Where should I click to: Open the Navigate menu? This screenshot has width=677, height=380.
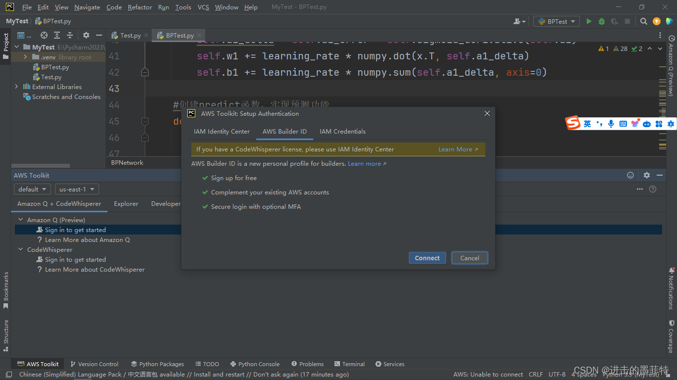click(87, 7)
